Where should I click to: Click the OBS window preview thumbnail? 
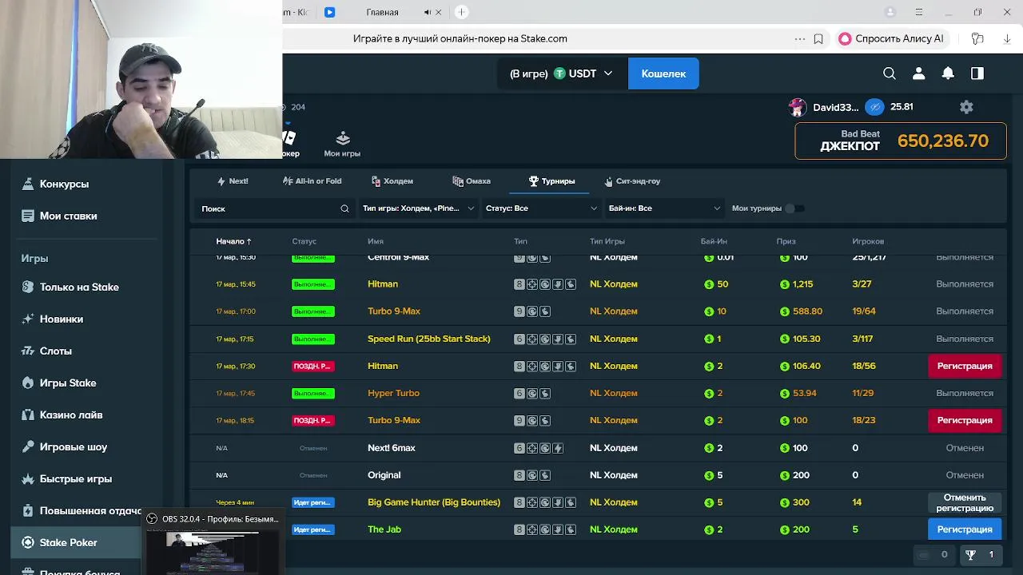pos(213,552)
